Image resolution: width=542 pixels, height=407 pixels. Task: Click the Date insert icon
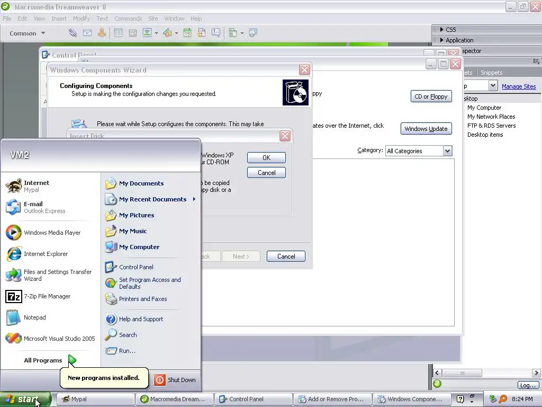point(187,33)
